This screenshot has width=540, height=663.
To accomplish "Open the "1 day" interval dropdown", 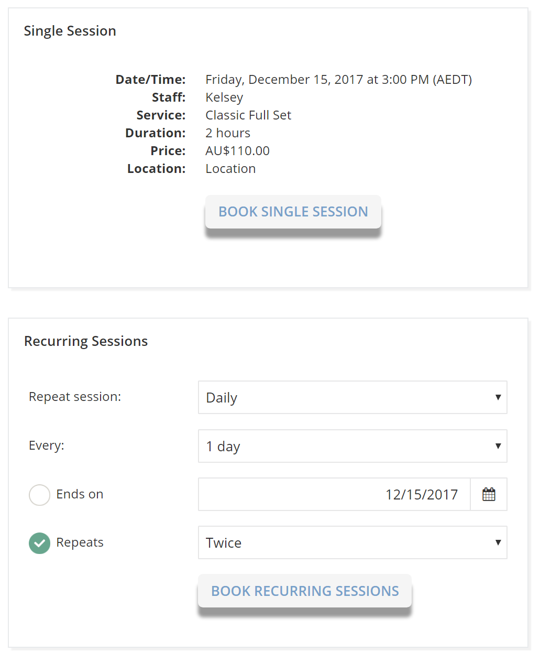I will [352, 446].
